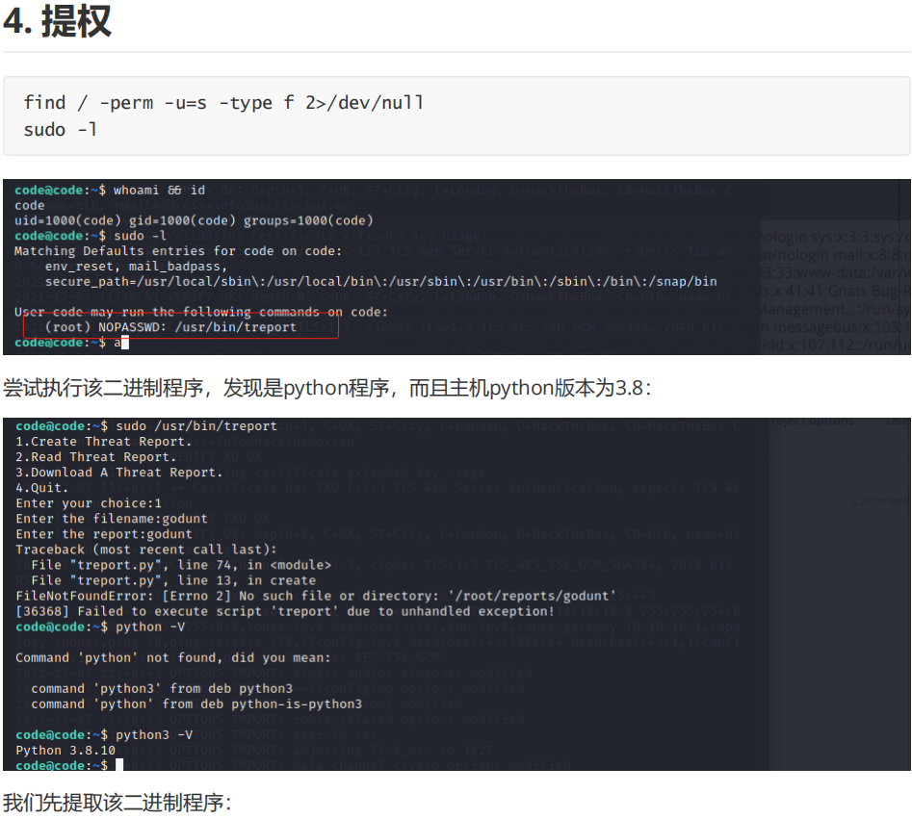Click "Enter your choice:1" line
This screenshot has height=819, width=912.
tap(89, 503)
